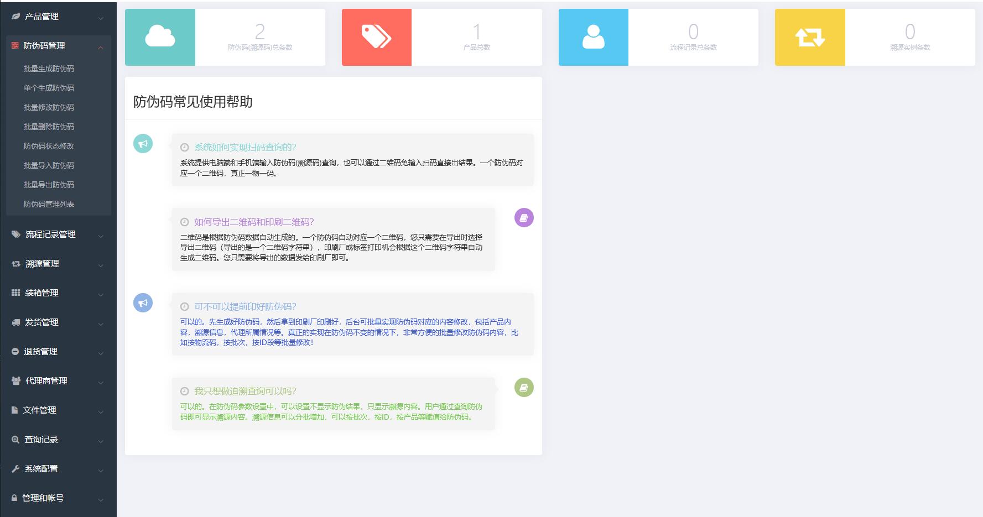This screenshot has width=983, height=517.
Task: Open 批量生成防伪码 submenu item
Action: [49, 69]
